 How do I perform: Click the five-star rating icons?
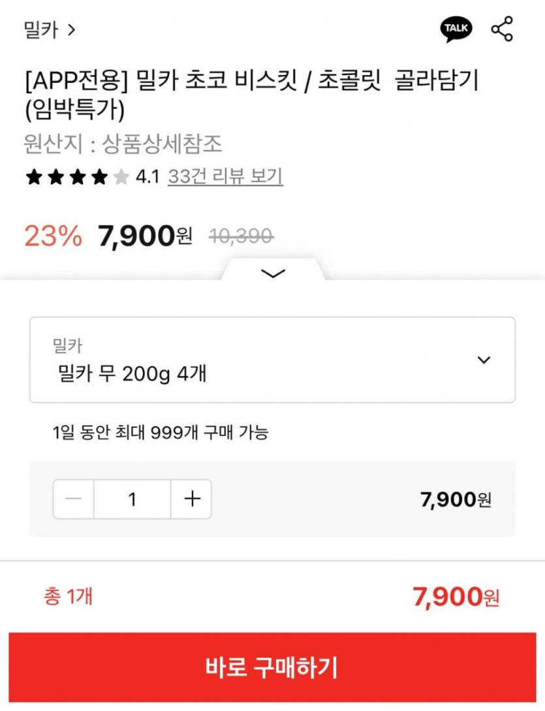77,177
